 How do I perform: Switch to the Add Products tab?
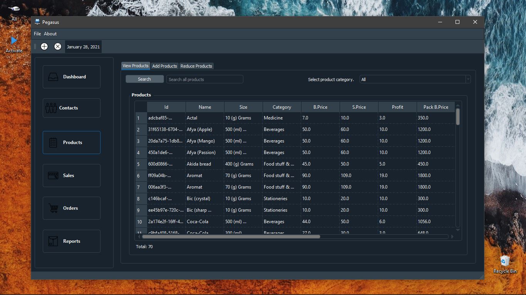[x=164, y=66]
